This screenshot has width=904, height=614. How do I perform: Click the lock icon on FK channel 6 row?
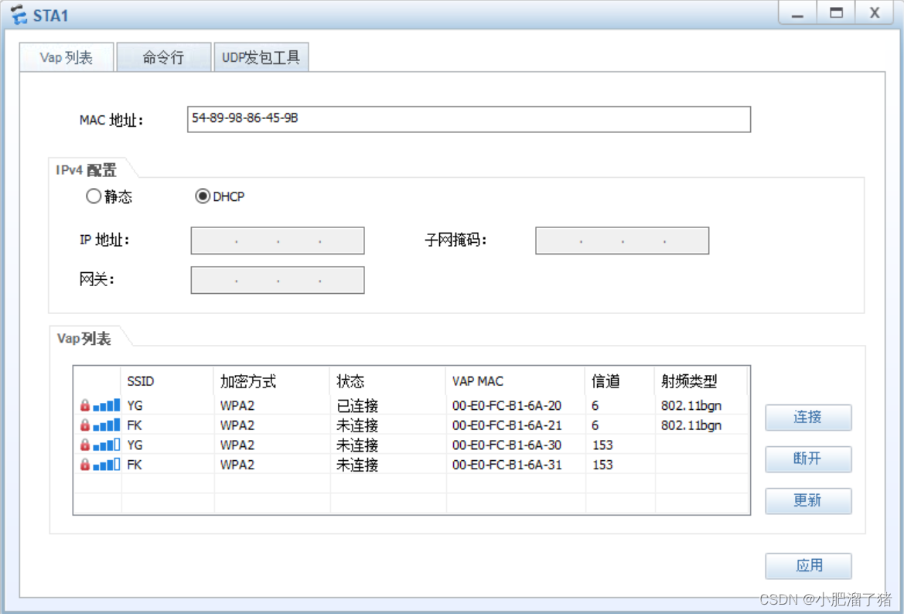coord(85,425)
